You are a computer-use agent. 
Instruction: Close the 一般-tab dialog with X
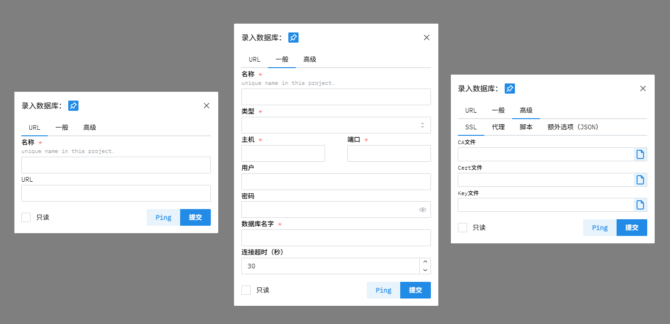pyautogui.click(x=427, y=38)
